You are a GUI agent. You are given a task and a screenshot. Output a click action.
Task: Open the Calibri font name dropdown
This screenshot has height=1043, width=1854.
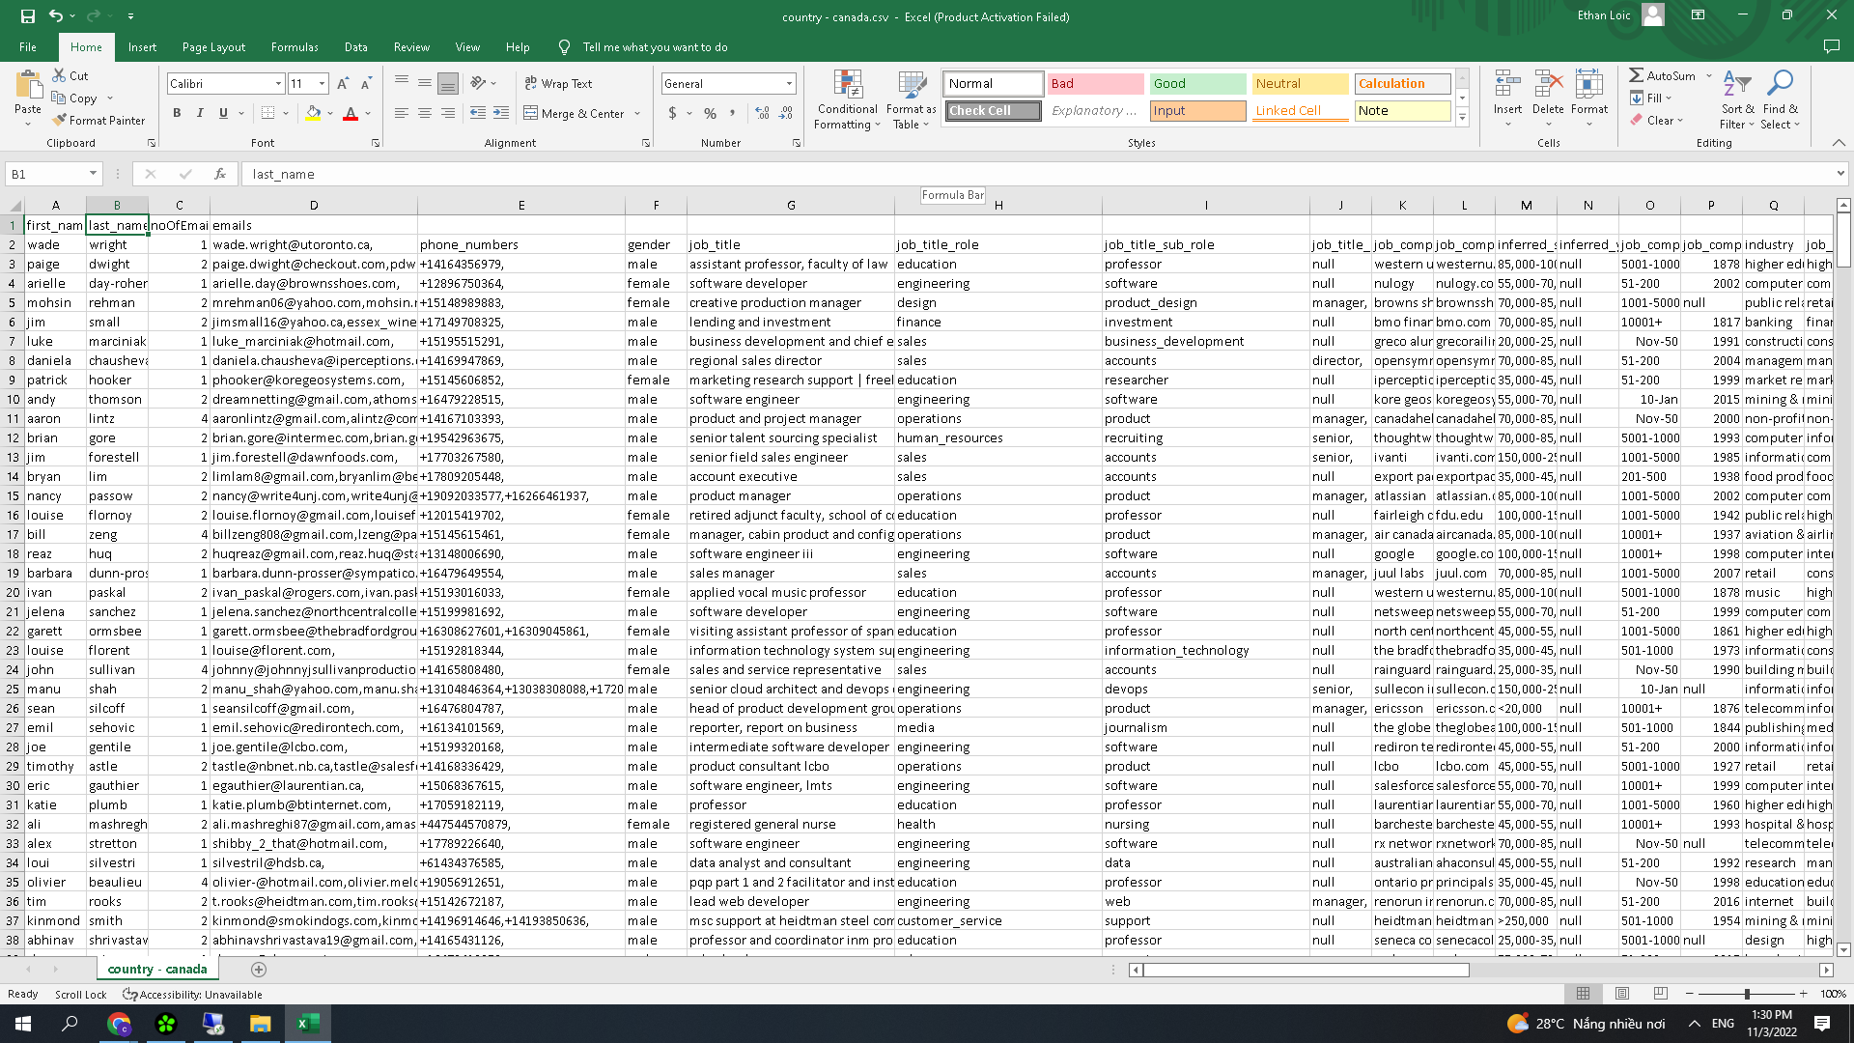click(x=278, y=84)
